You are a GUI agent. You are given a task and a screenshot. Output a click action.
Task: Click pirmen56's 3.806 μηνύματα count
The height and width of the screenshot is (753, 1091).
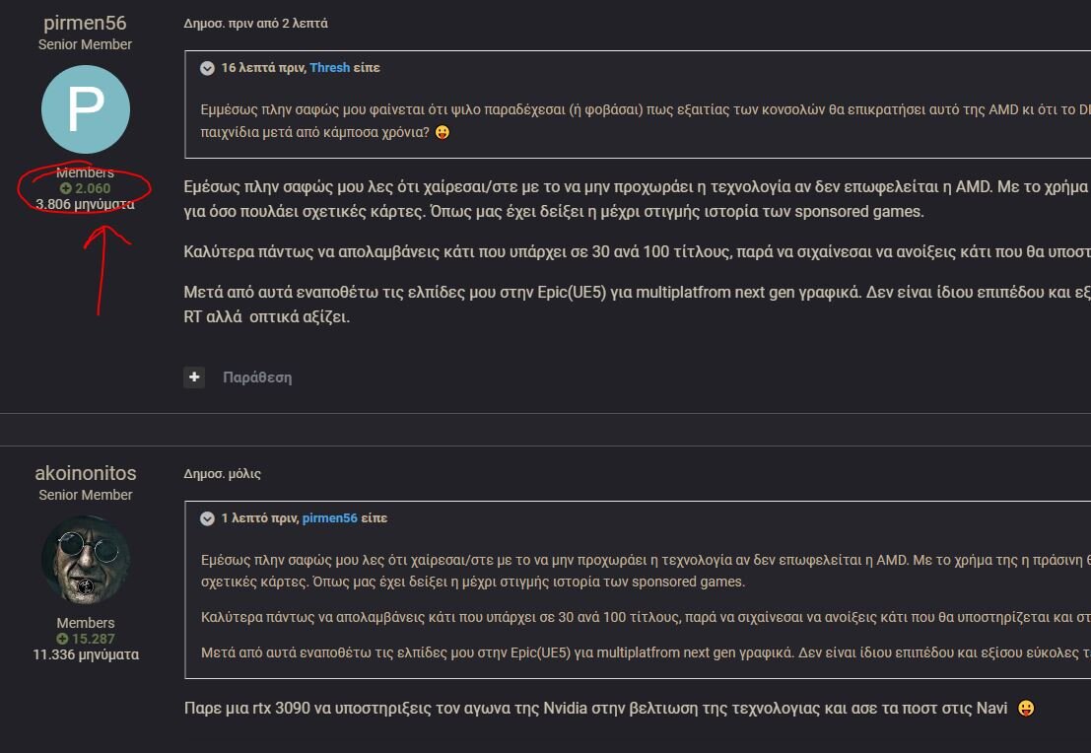[x=85, y=205]
